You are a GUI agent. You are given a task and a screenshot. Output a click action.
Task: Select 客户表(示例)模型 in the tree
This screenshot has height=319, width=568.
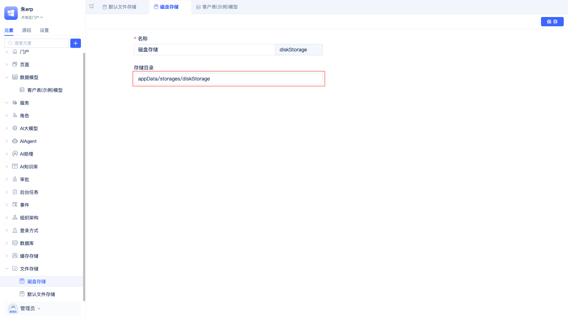click(45, 90)
